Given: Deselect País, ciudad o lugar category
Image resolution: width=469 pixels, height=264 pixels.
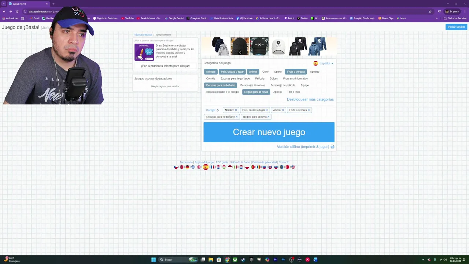Looking at the screenshot, I should tap(232, 72).
